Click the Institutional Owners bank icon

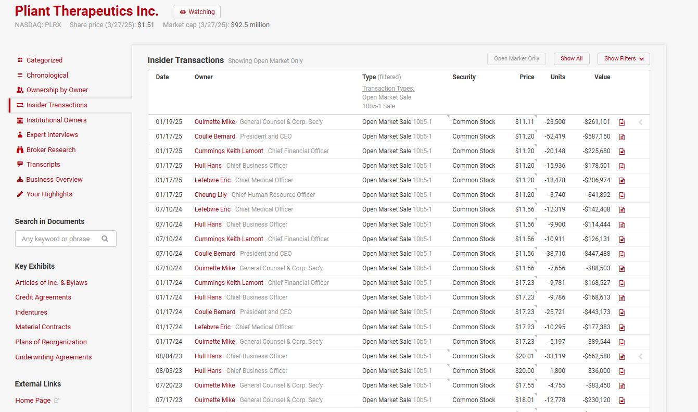20,120
